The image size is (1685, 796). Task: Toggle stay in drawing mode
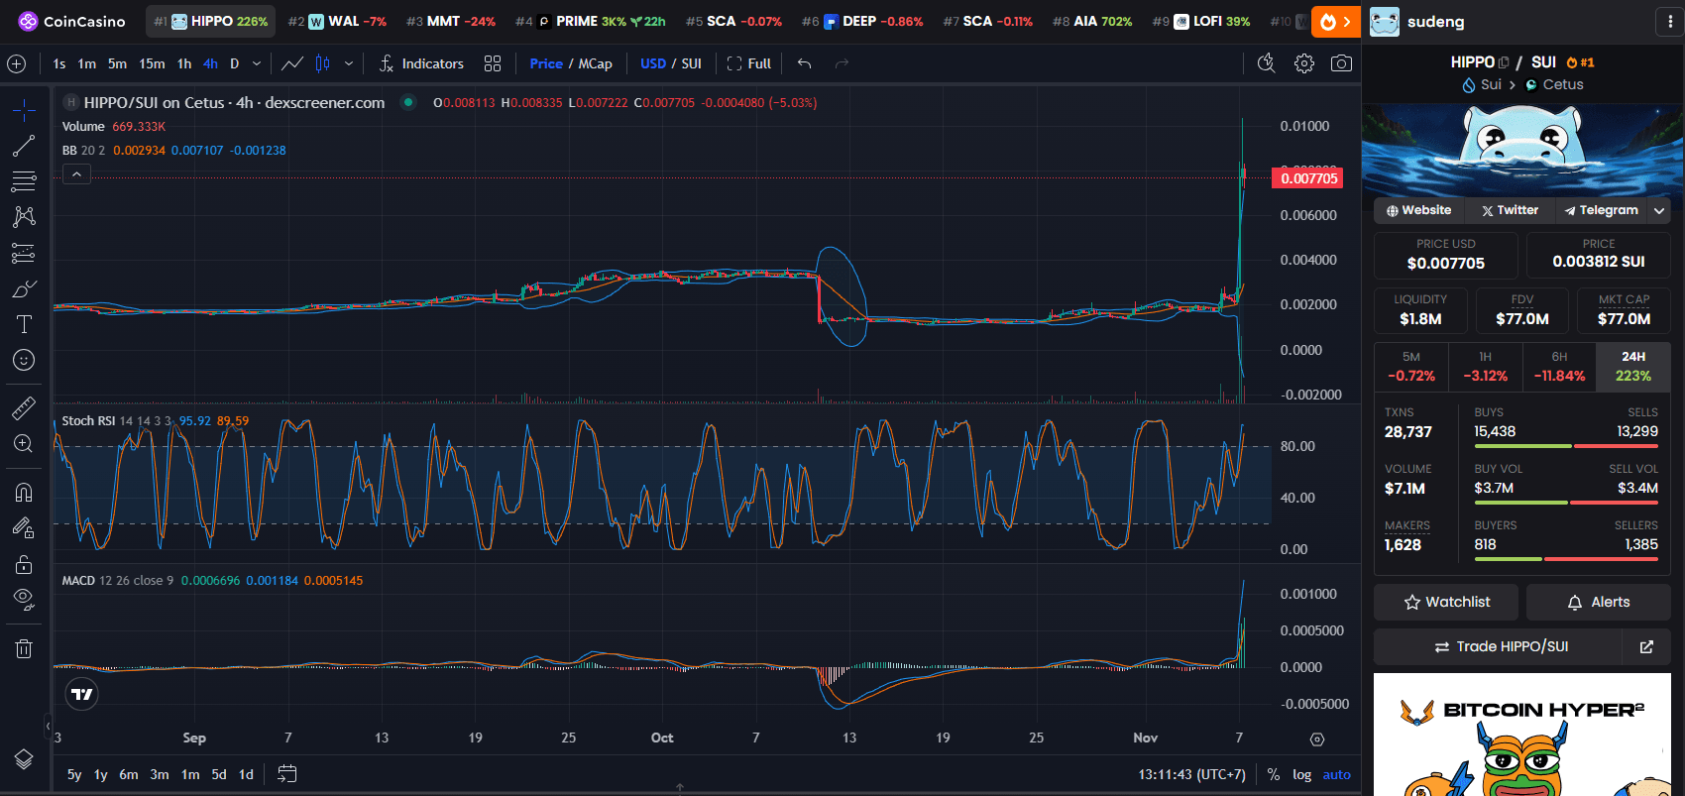(x=24, y=528)
